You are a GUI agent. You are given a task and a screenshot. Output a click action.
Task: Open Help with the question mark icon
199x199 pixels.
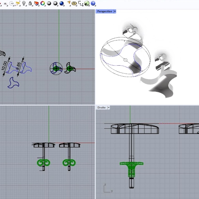93,4
